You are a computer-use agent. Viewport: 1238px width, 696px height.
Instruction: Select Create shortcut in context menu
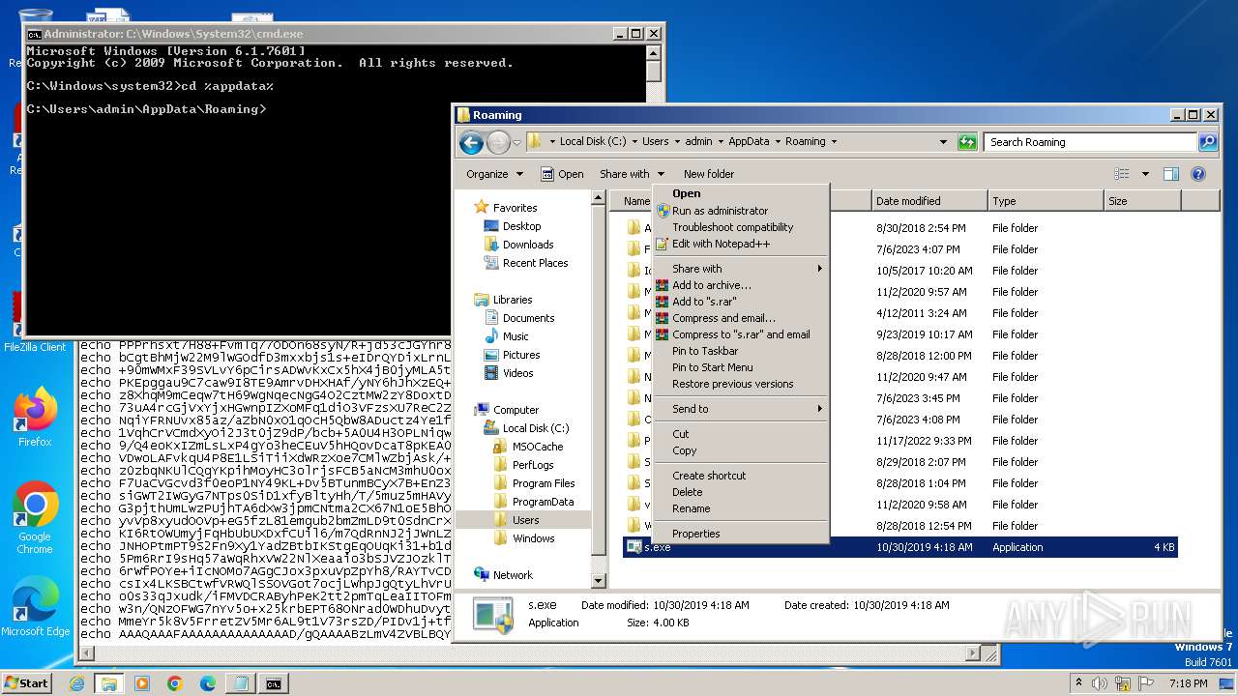(741, 476)
